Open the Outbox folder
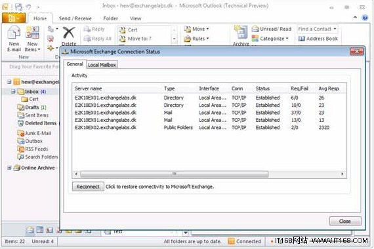 [30, 141]
